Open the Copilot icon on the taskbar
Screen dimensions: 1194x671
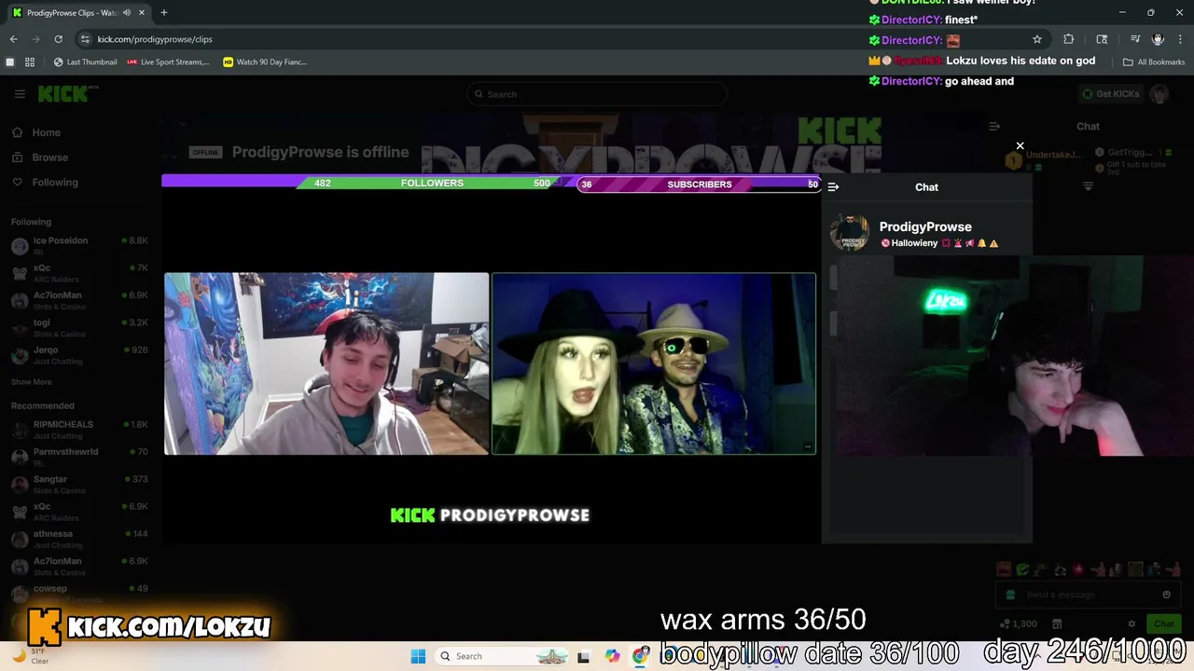pos(612,656)
